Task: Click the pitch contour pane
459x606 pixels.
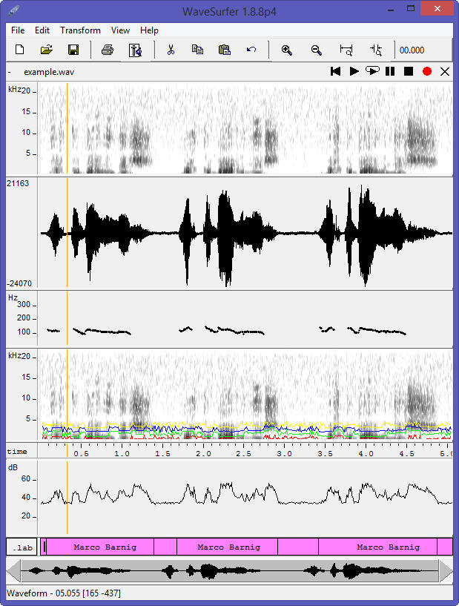Action: tap(245, 318)
